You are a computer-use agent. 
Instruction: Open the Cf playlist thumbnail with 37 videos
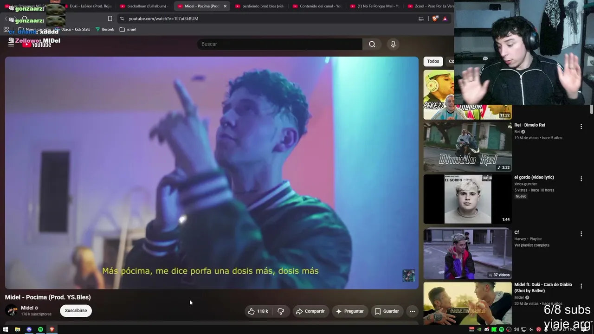(467, 253)
